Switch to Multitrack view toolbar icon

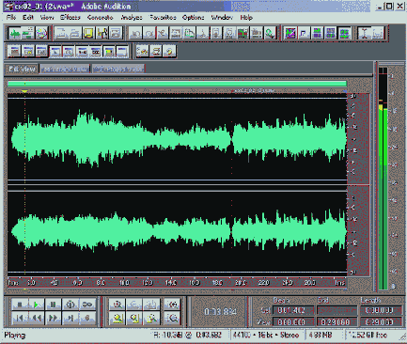click(x=27, y=33)
